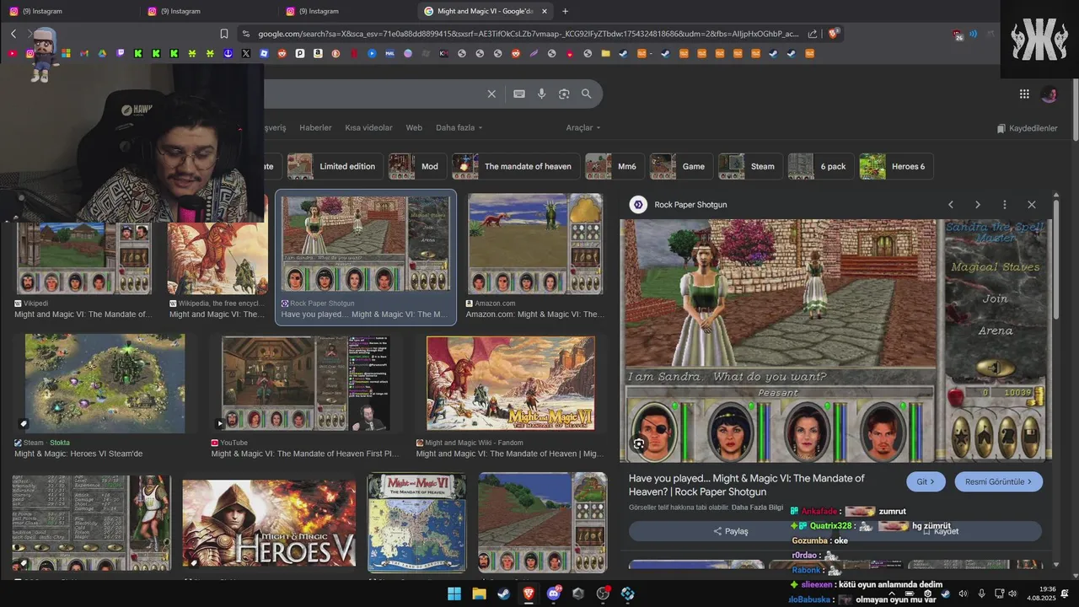The image size is (1079, 607).
Task: Open the Google apps grid menu
Action: (x=1024, y=94)
